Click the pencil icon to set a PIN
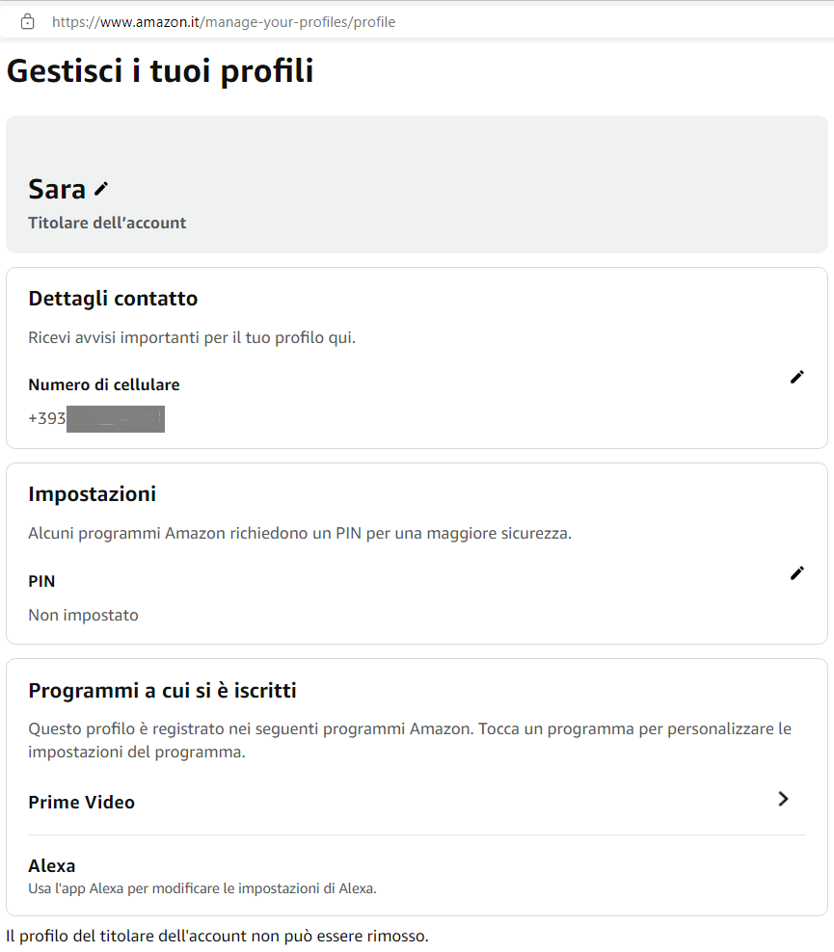 click(796, 573)
